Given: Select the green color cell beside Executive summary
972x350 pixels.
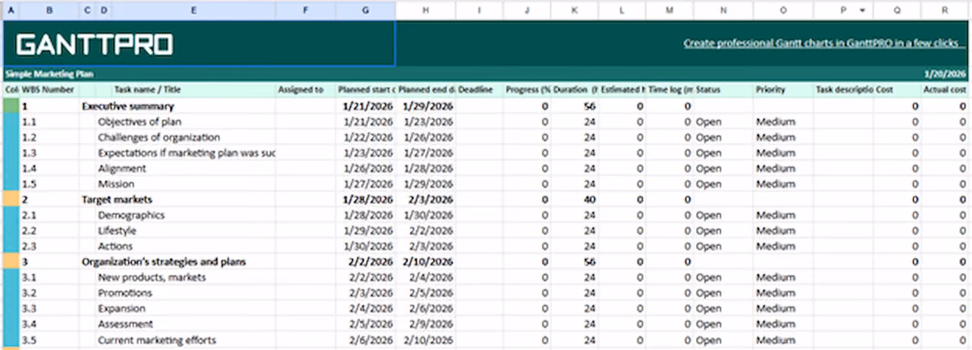Looking at the screenshot, I should coord(11,106).
